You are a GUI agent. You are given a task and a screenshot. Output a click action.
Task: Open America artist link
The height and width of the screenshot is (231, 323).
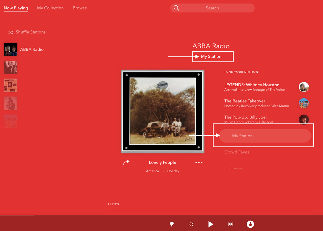point(152,171)
